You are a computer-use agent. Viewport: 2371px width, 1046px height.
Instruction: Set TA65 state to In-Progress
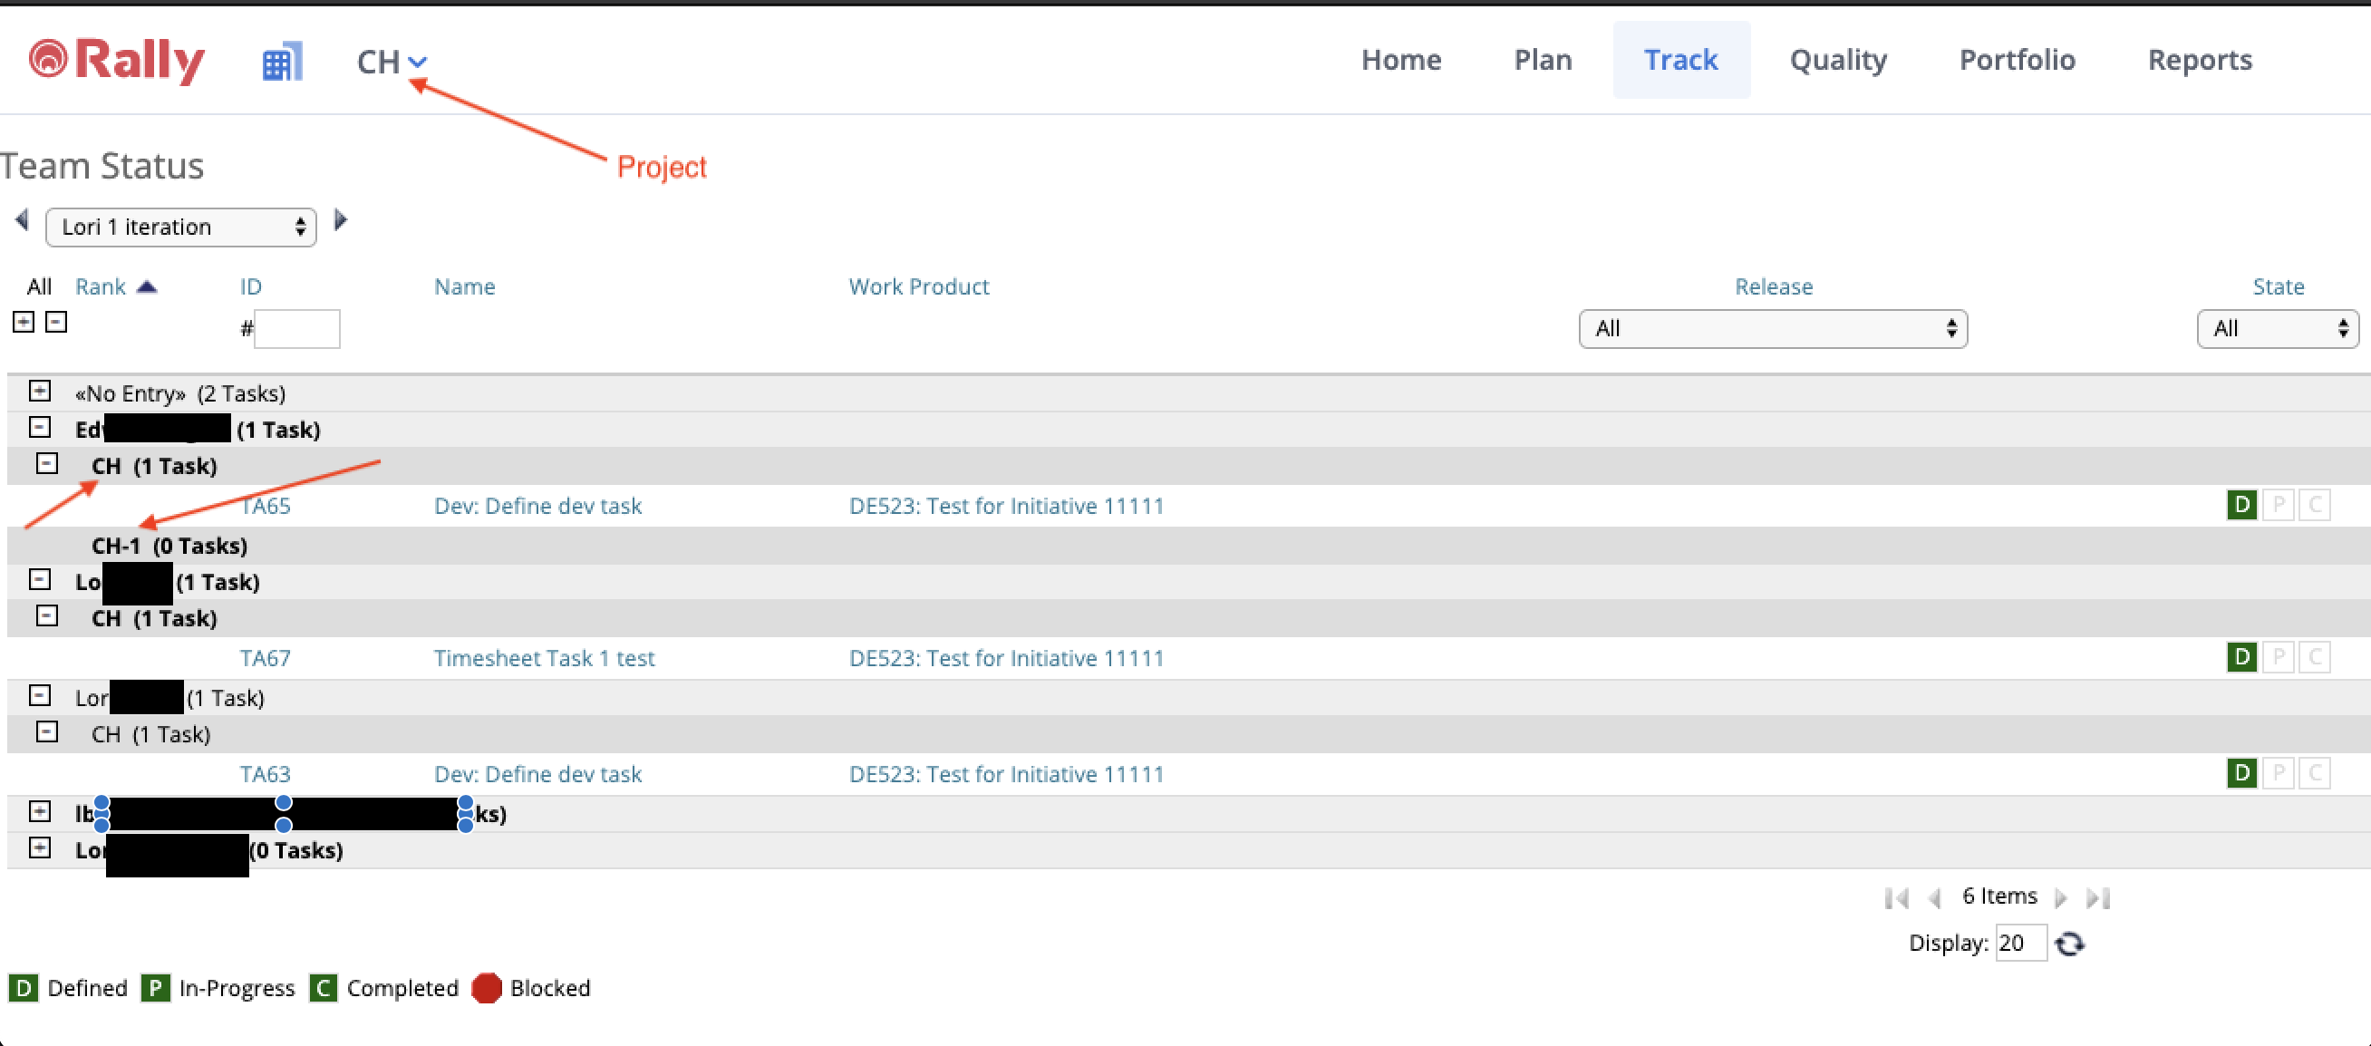(2278, 505)
